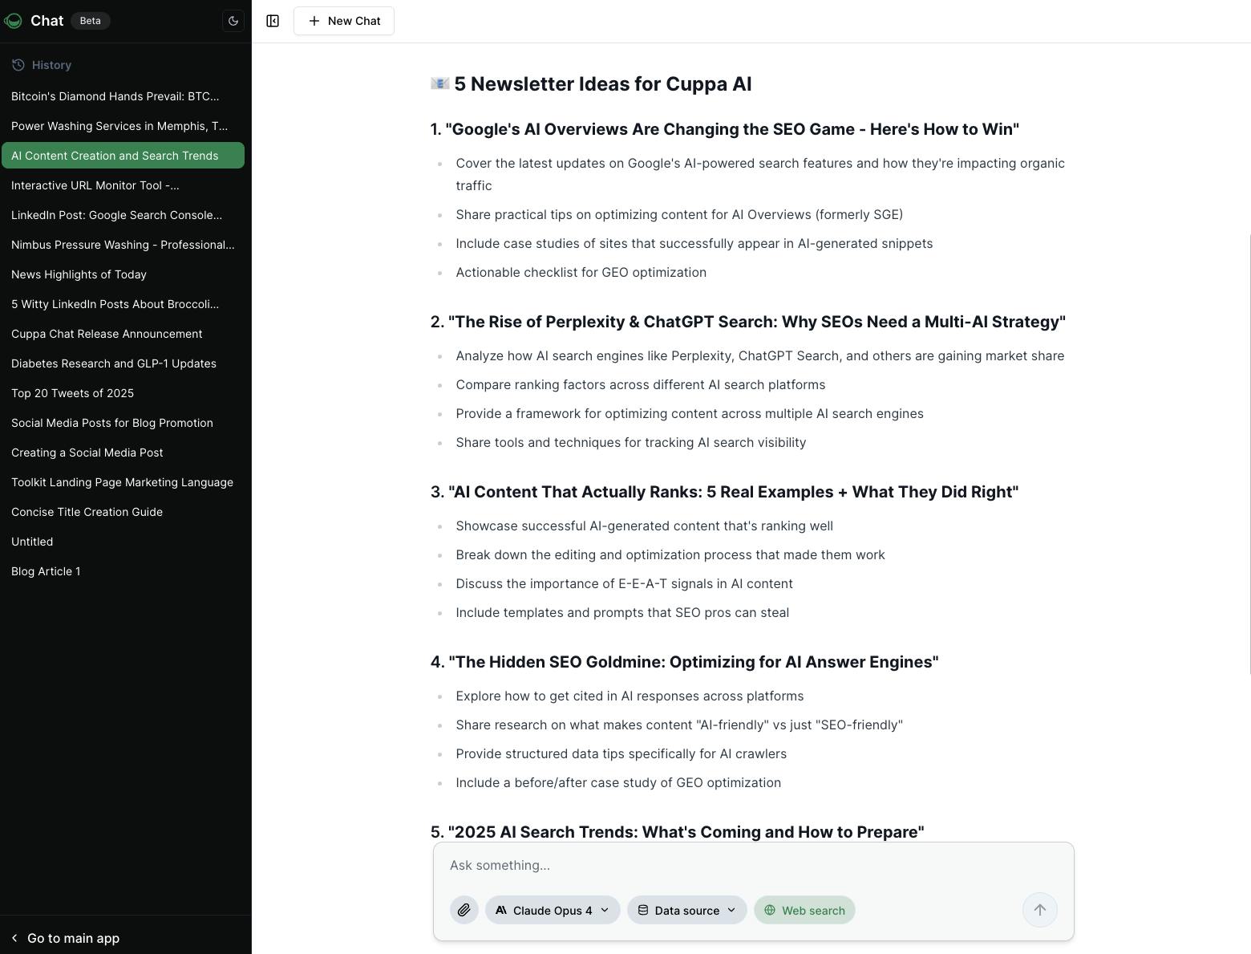Screen dimensions: 1251x954
Task: Start a New Chat
Action: coord(344,21)
